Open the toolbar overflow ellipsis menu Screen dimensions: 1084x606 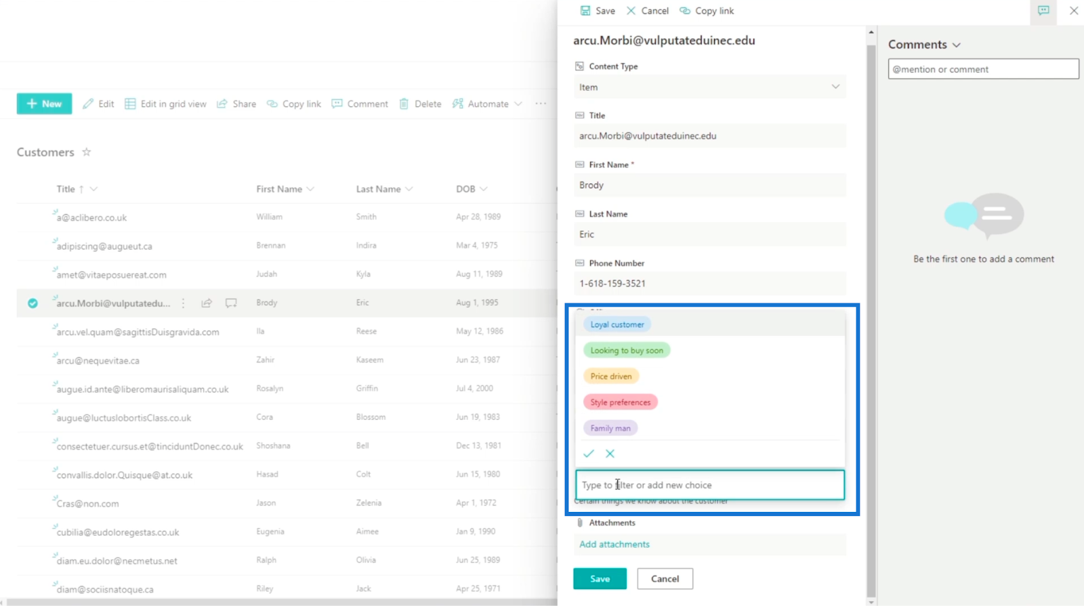point(541,104)
